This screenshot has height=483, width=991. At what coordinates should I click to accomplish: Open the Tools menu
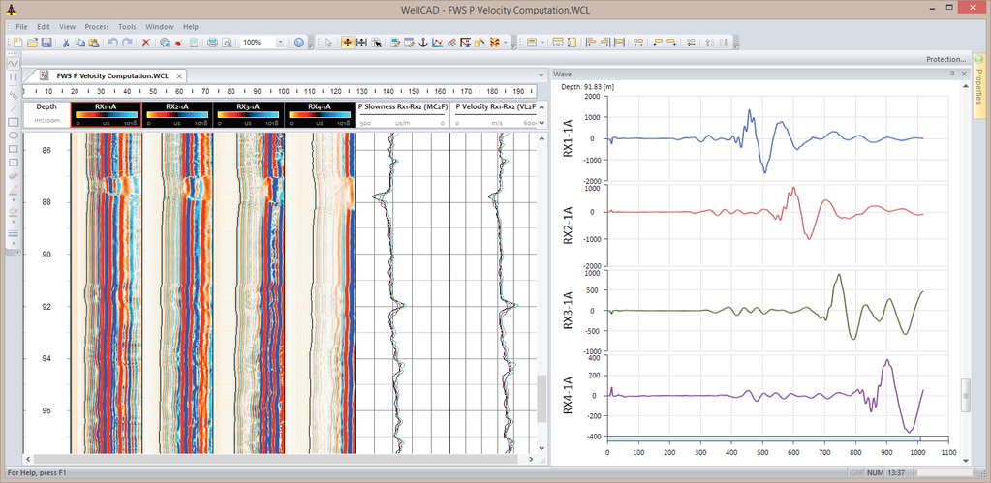click(127, 26)
